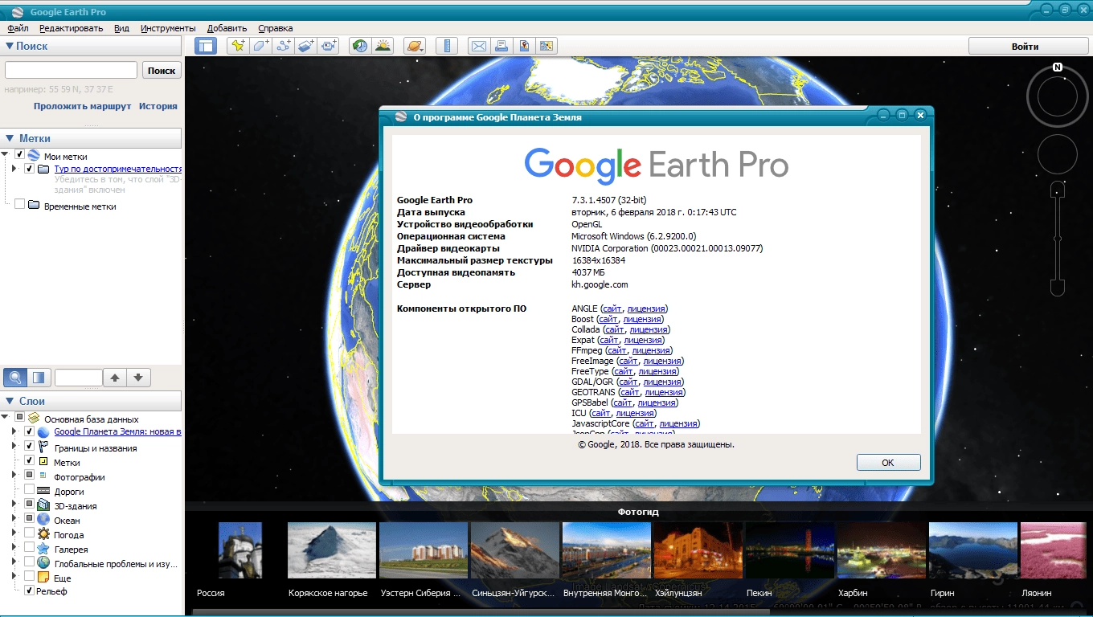Open the Пекин tour guide thumbnail

789,550
